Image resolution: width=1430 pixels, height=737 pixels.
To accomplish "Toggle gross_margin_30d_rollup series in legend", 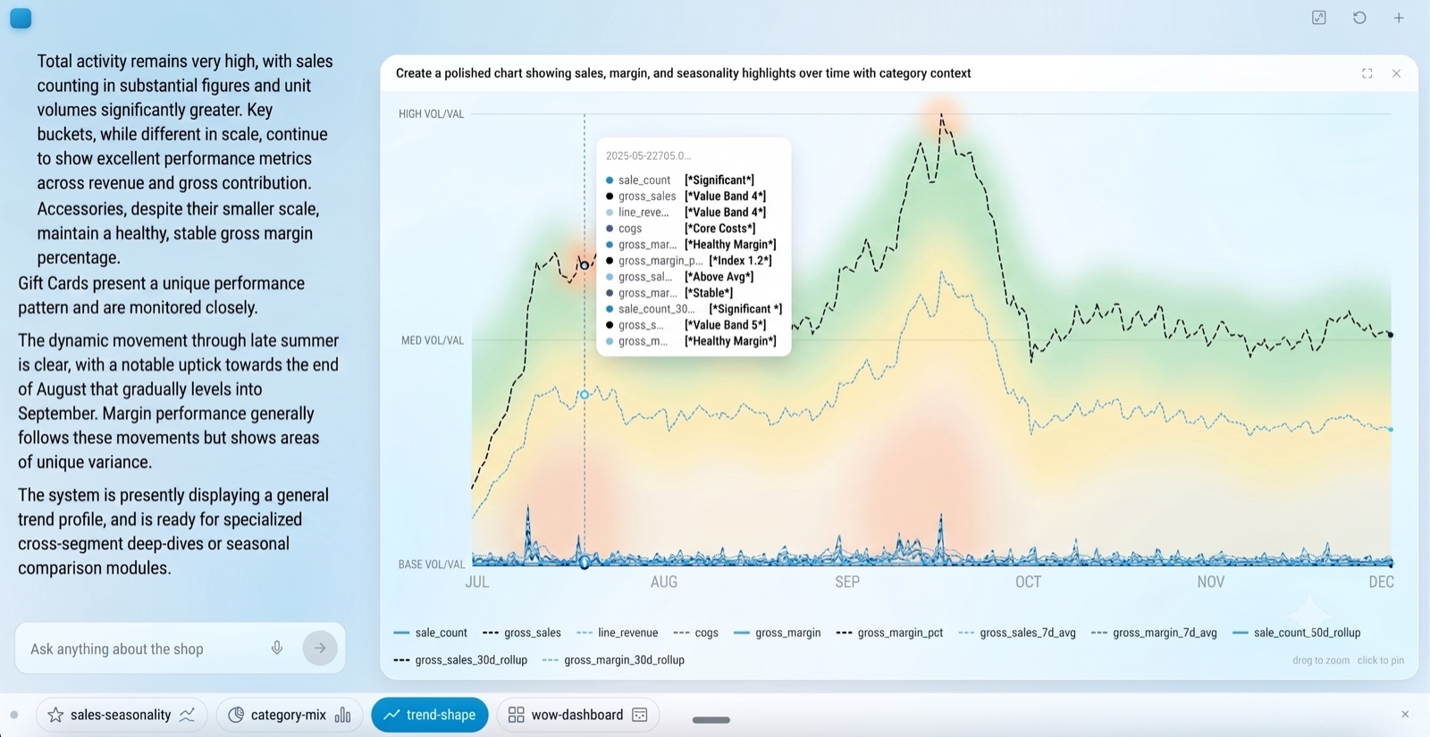I will (x=614, y=660).
